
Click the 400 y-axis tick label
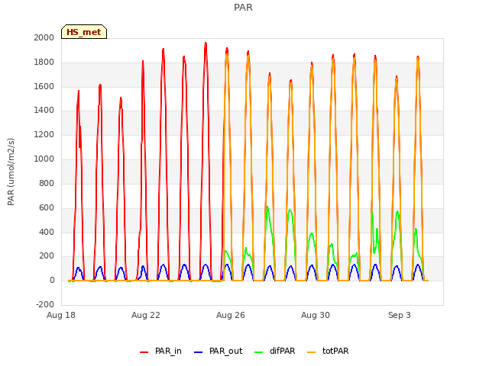coord(47,232)
